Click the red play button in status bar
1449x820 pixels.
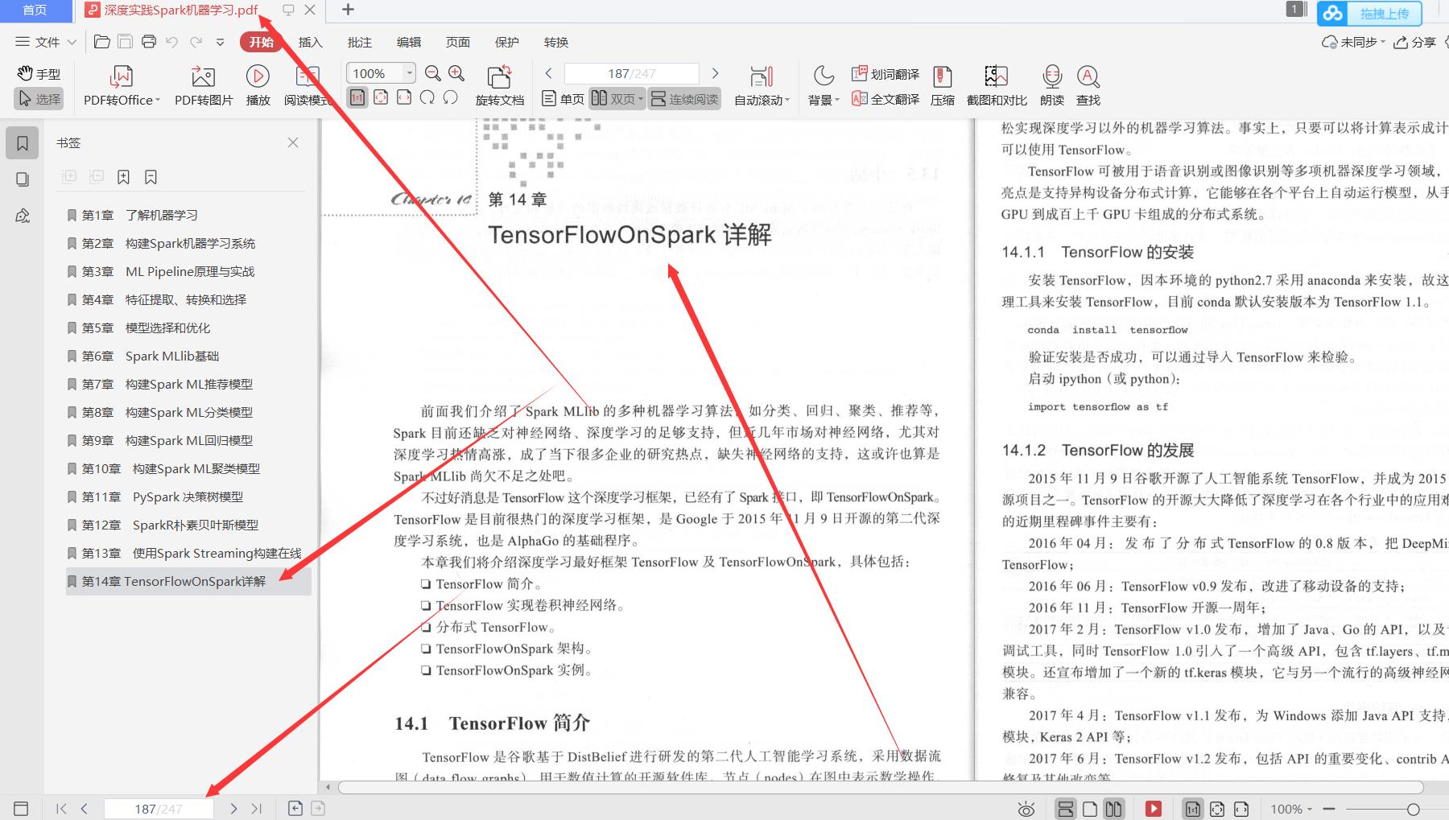point(1154,809)
